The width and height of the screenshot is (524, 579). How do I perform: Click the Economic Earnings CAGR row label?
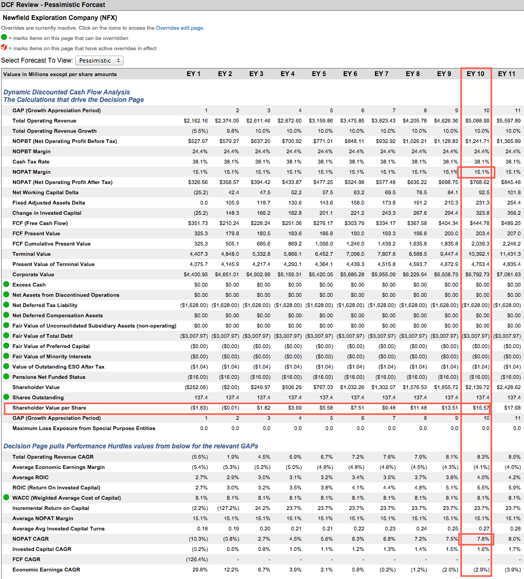[46, 570]
